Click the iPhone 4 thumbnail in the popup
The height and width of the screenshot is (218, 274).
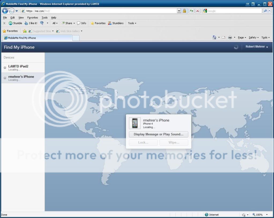pyautogui.click(x=135, y=123)
